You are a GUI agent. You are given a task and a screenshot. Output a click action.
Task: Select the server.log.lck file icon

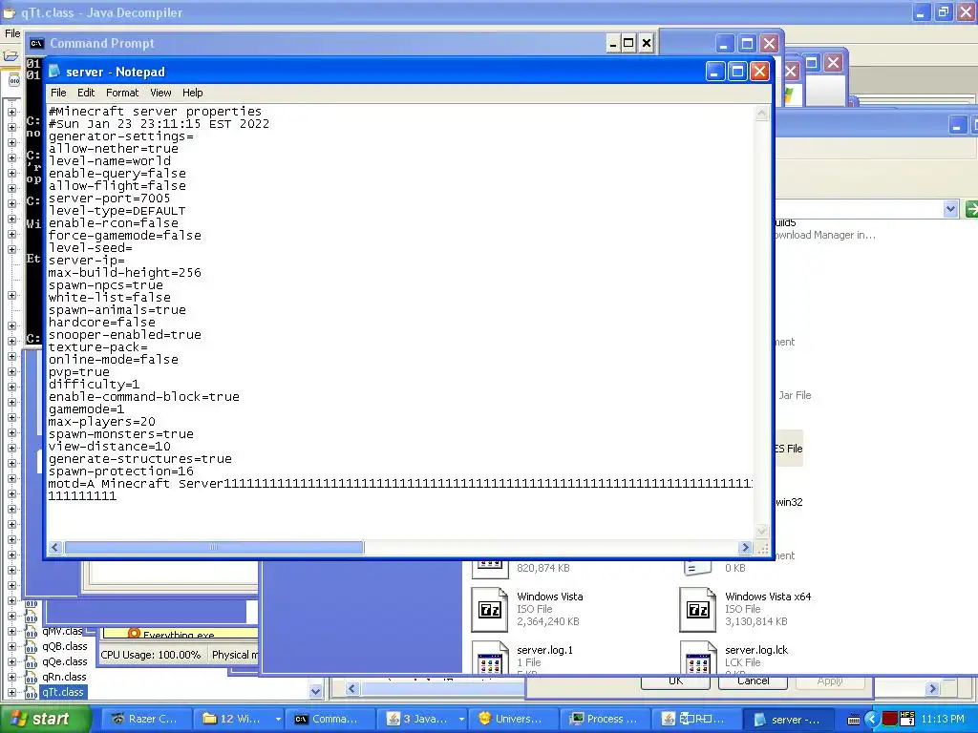698,658
